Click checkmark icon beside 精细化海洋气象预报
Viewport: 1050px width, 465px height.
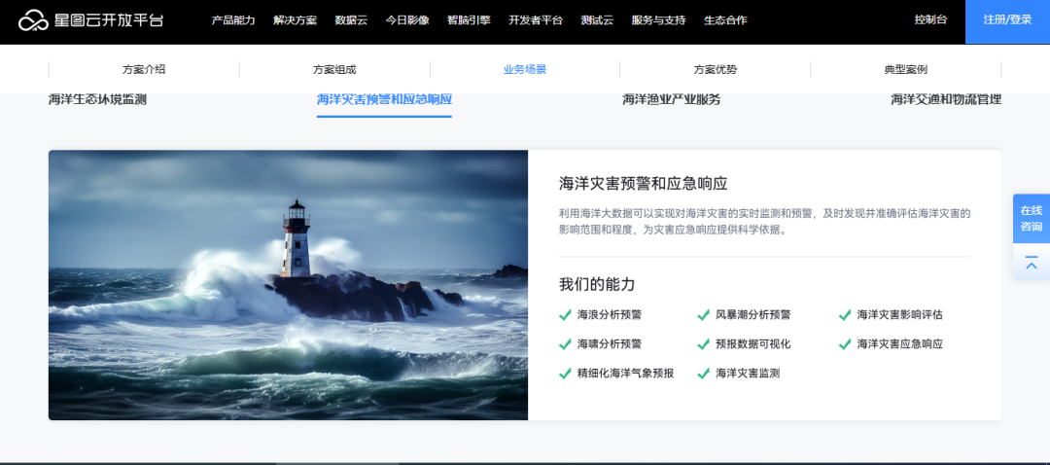(565, 374)
